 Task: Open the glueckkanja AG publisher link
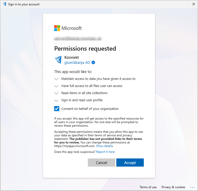[77, 63]
